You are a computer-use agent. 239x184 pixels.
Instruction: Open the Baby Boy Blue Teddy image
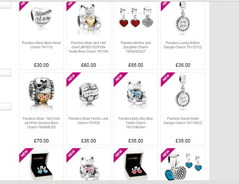pyautogui.click(x=136, y=93)
